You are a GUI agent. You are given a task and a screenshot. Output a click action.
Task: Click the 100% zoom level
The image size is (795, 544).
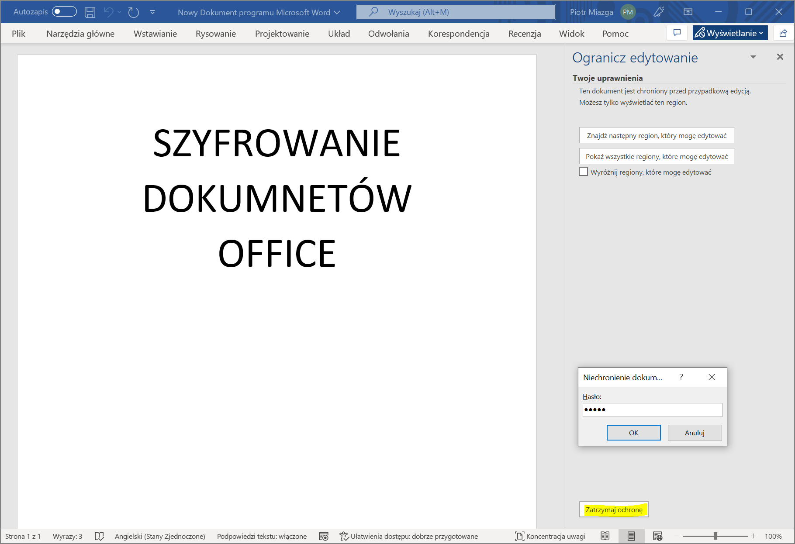(x=773, y=536)
